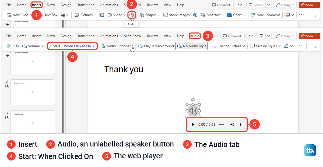The image size is (323, 167).
Task: Click the 0:00 / 0:03 time readout
Action: pyautogui.click(x=207, y=124)
